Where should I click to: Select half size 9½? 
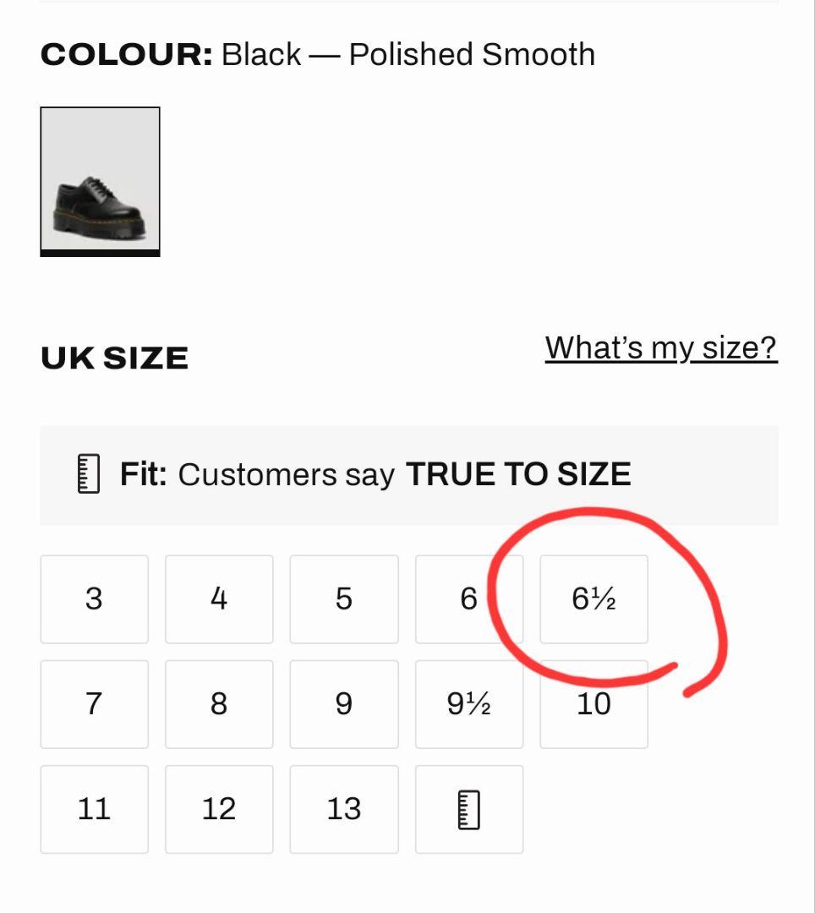[468, 703]
